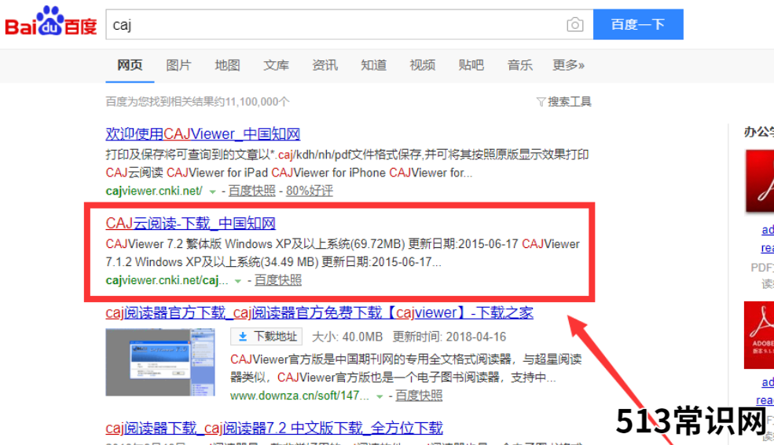Expand the 更多» menu
Image resolution: width=774 pixels, height=445 pixels.
pos(568,65)
